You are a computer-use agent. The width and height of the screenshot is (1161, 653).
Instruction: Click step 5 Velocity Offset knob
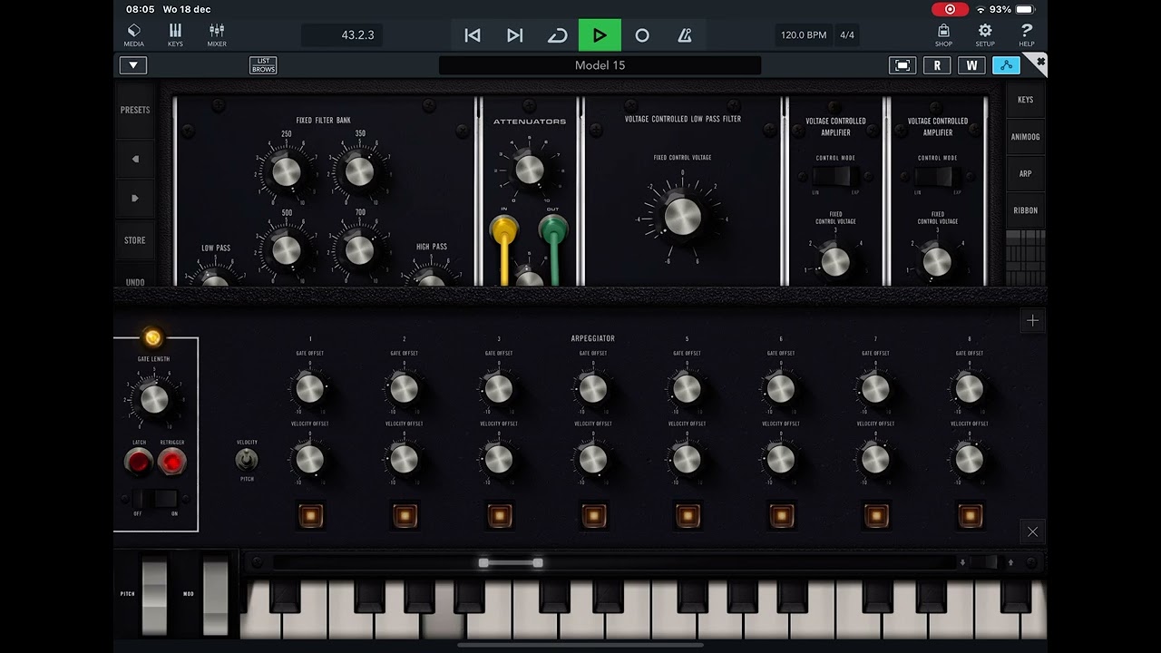pyautogui.click(x=687, y=459)
